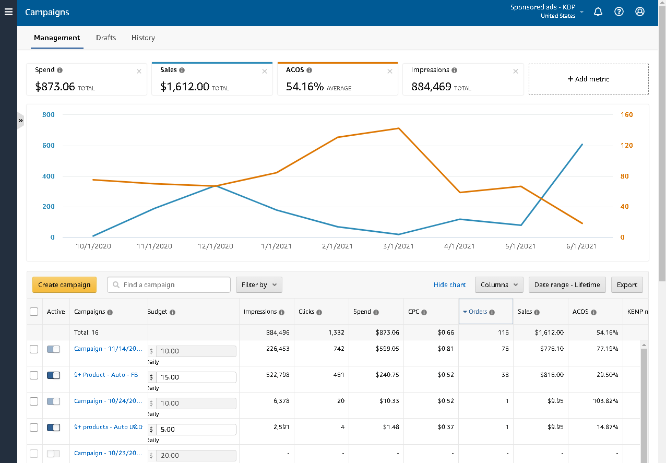Disable the 9+ products - Auto U&D campaign
666x463 pixels.
coord(53,427)
